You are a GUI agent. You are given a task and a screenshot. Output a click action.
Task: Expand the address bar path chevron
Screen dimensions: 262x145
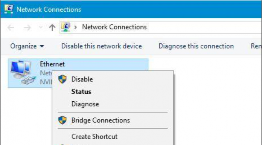tap(76, 27)
